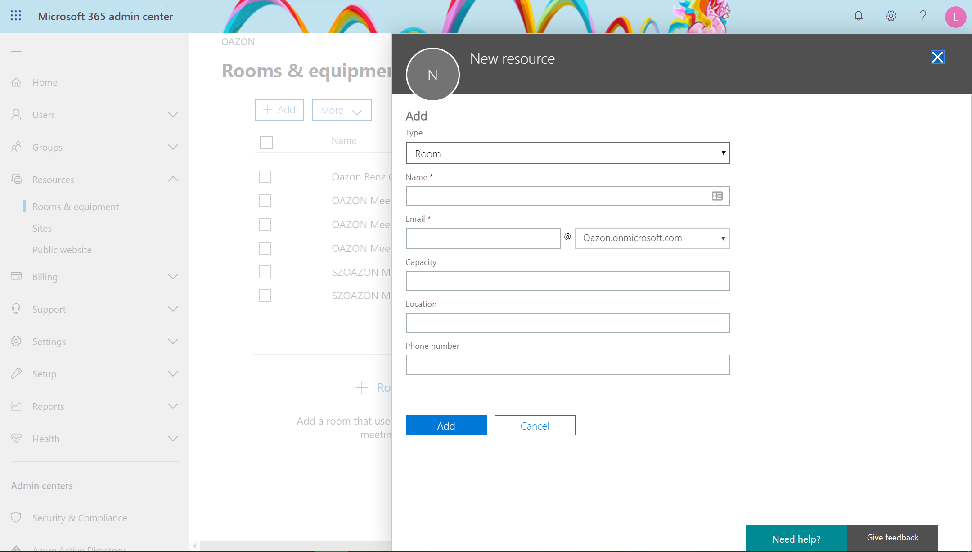Expand the Groups chevron

173,147
